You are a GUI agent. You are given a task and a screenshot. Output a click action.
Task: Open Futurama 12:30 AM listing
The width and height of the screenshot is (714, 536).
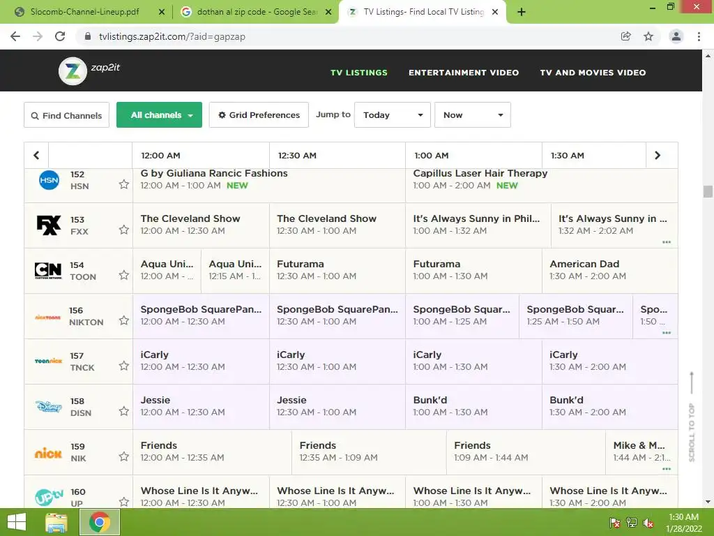point(337,270)
